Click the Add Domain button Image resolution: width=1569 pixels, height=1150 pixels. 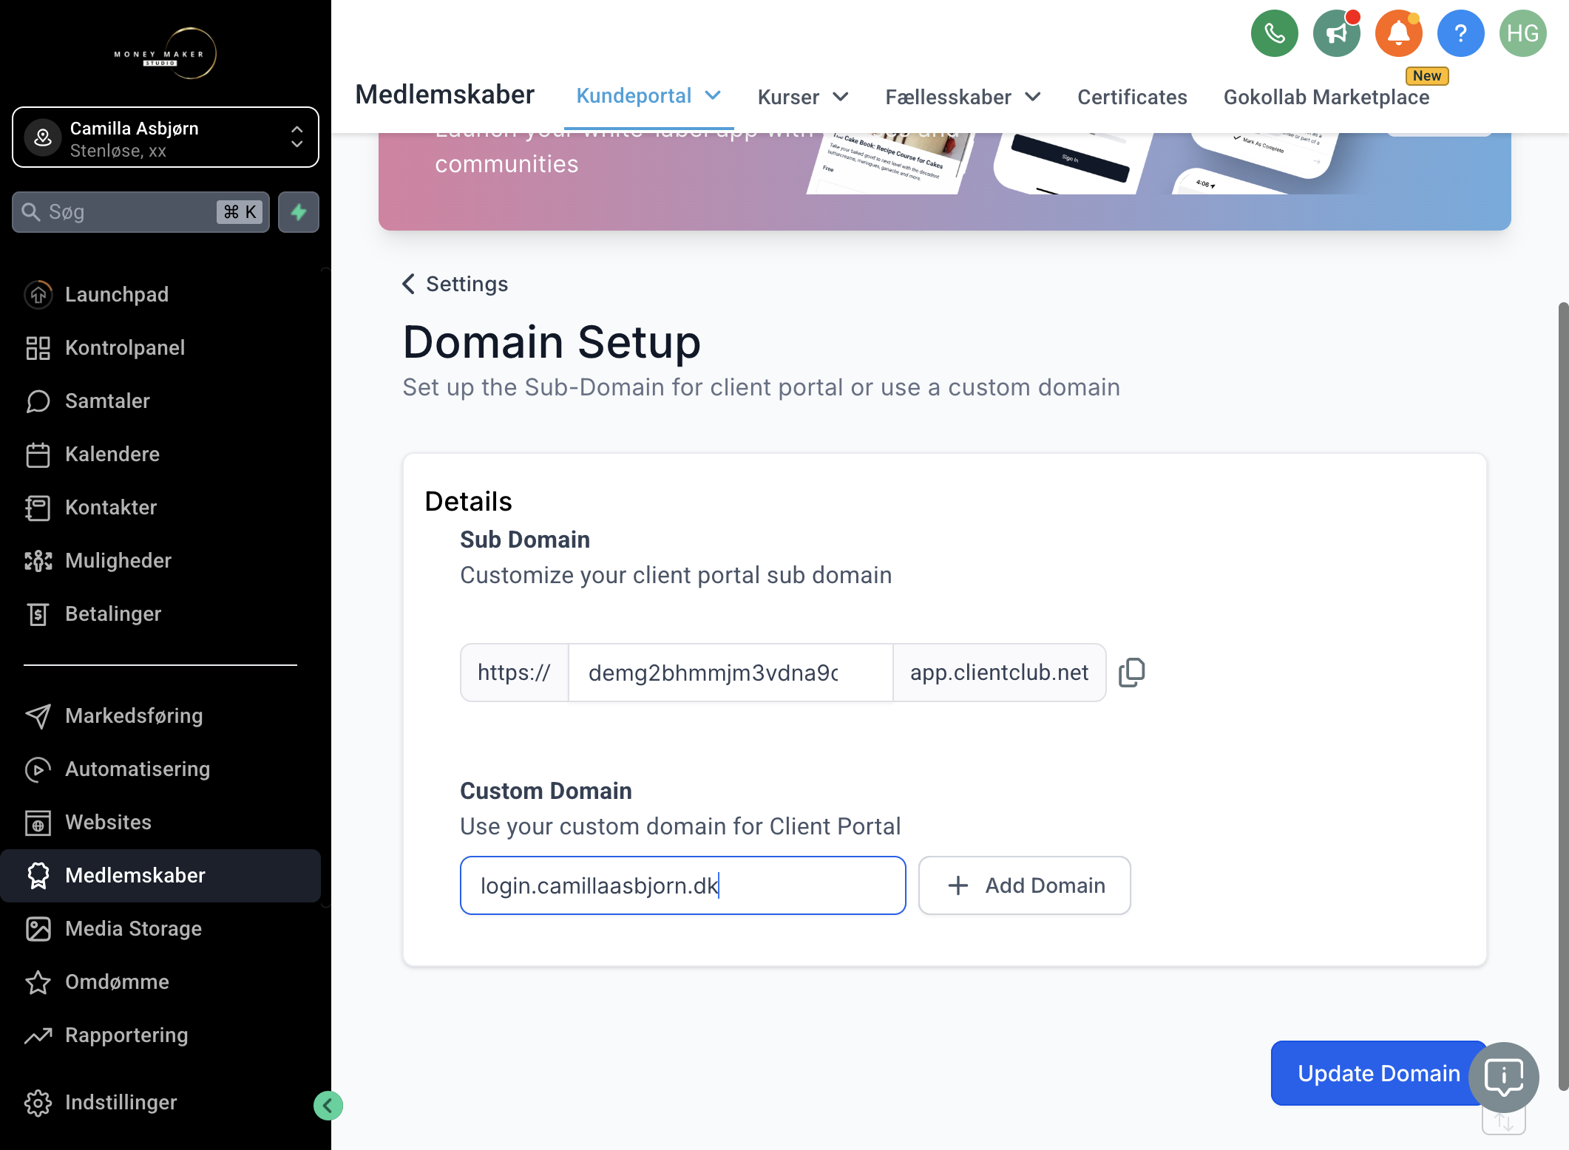coord(1024,885)
